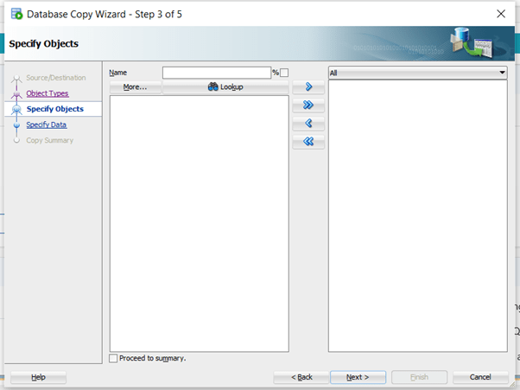Go to the Specify Data step link
This screenshot has width=520, height=390.
(46, 125)
